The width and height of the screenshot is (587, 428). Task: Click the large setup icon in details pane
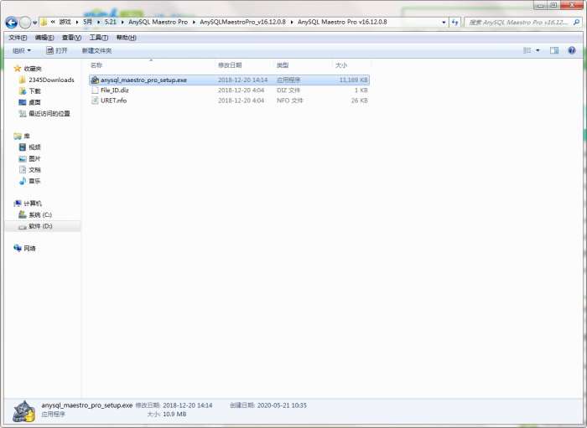click(x=23, y=410)
